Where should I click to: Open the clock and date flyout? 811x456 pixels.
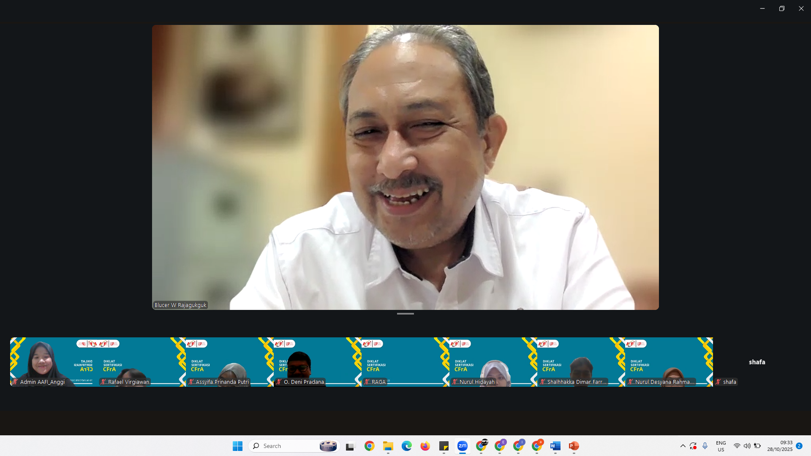pyautogui.click(x=780, y=446)
